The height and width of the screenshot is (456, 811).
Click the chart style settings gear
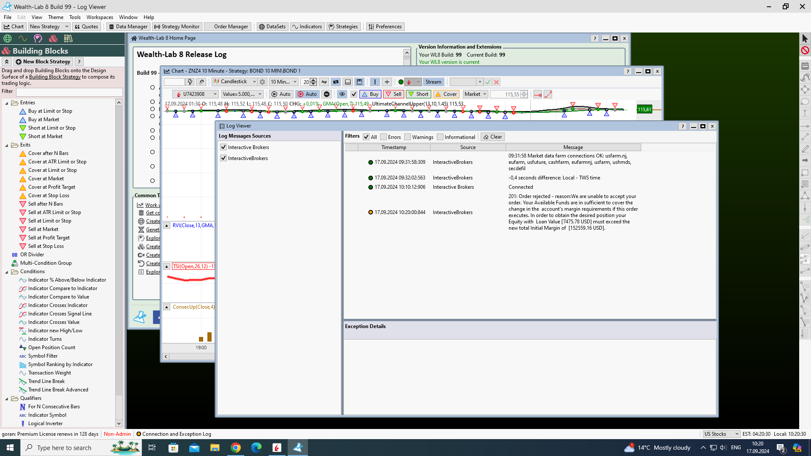(x=262, y=82)
